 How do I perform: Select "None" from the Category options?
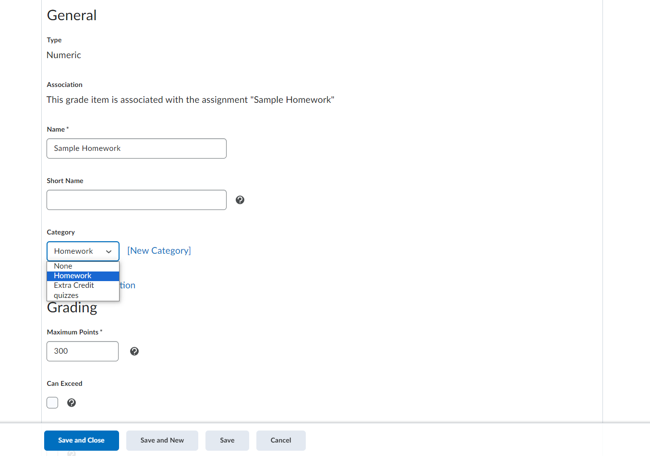pyautogui.click(x=63, y=266)
